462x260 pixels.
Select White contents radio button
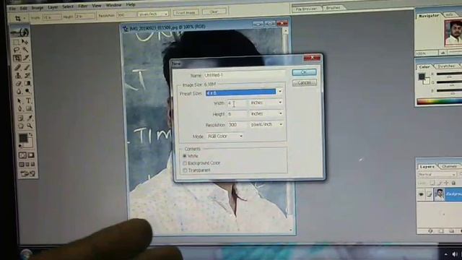click(x=185, y=156)
